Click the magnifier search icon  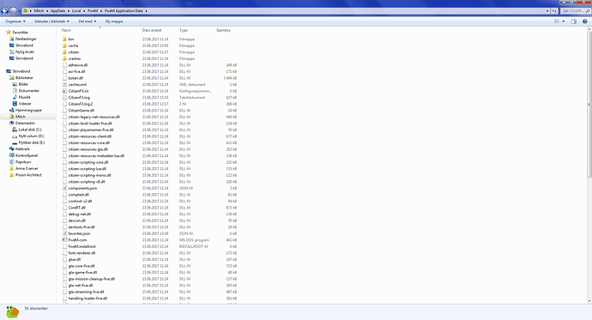pyautogui.click(x=588, y=11)
